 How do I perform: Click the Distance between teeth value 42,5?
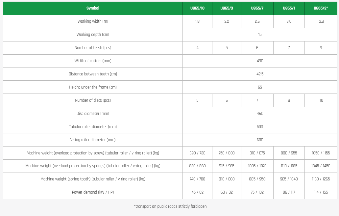click(260, 74)
